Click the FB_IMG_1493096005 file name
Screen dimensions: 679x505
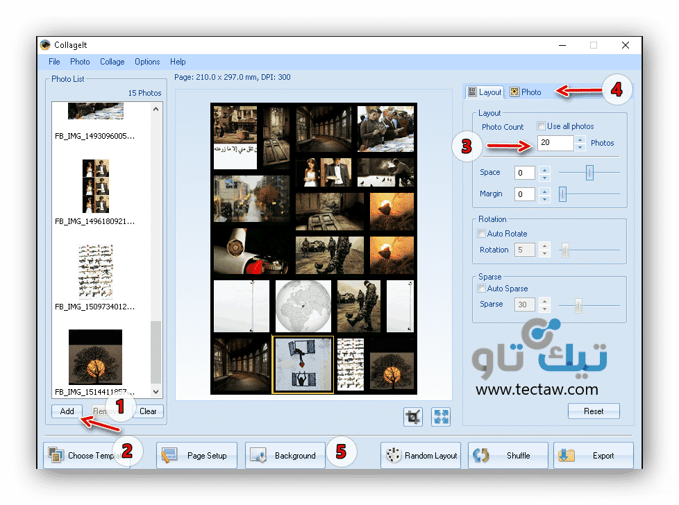click(94, 136)
